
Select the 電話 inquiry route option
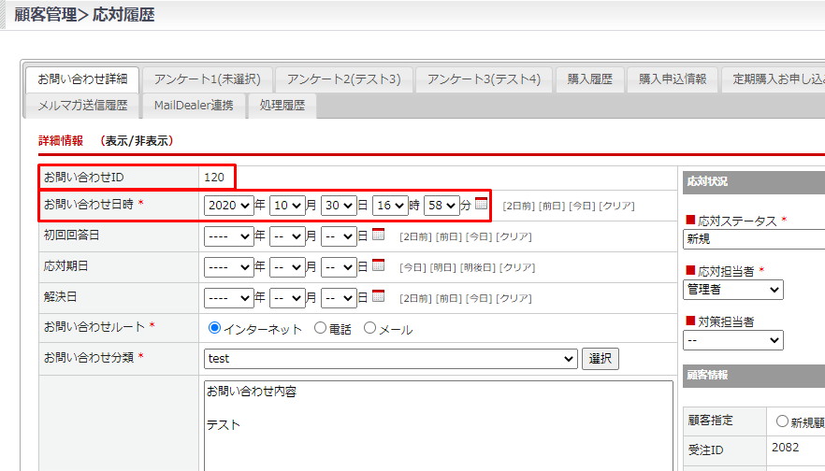320,328
